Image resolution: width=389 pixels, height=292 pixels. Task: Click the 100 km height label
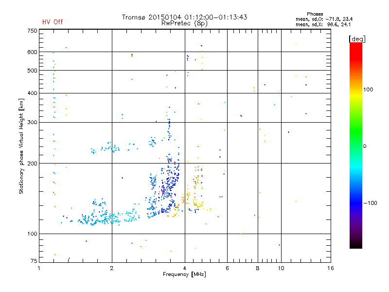(x=32, y=234)
